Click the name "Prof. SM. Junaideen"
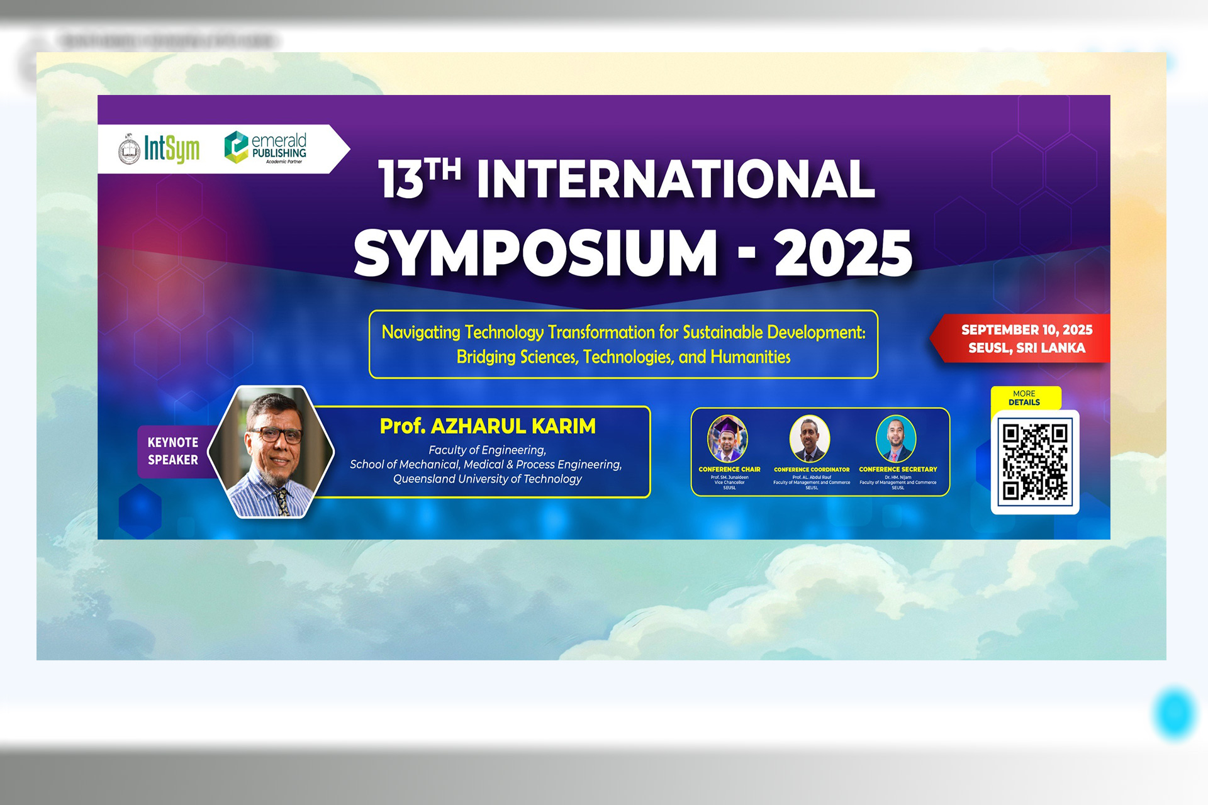The height and width of the screenshot is (805, 1208). pyautogui.click(x=729, y=477)
